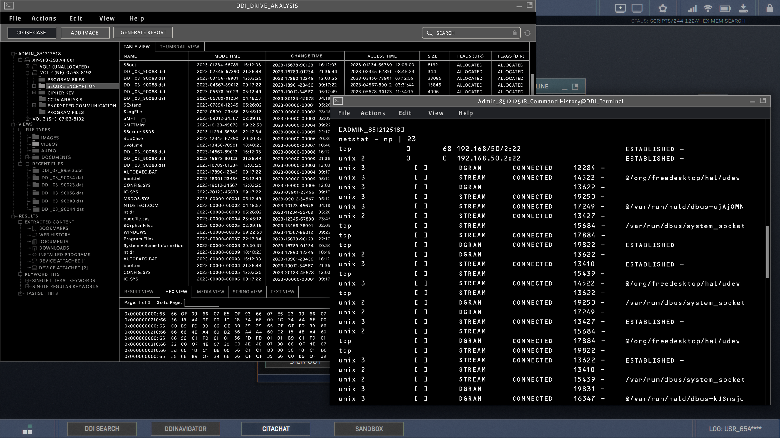Click the WEB HISTORY loop icon

(34, 235)
